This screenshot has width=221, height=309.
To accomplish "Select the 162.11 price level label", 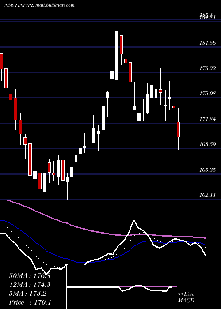I will pyautogui.click(x=208, y=195).
